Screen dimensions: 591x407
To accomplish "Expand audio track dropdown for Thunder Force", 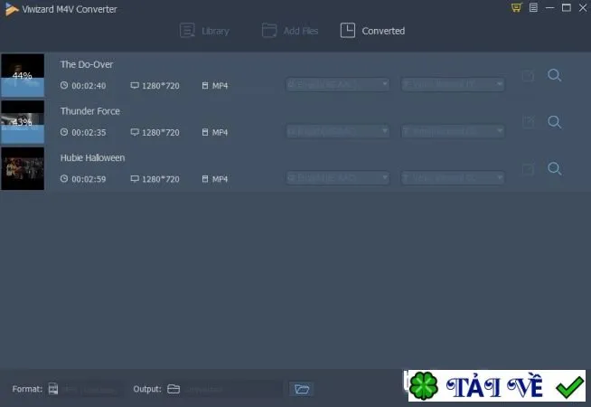I will tap(338, 131).
